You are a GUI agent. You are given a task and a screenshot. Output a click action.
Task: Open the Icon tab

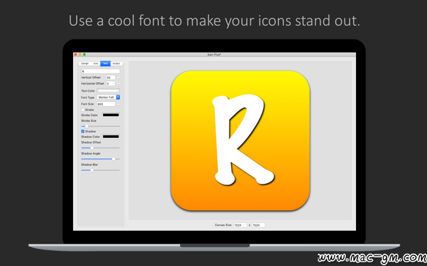pos(95,63)
